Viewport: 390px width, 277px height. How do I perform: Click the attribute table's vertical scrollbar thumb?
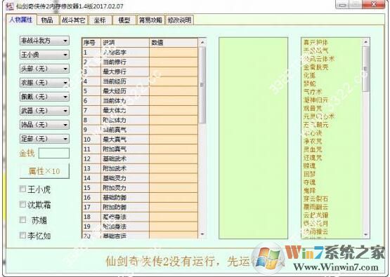coord(202,85)
